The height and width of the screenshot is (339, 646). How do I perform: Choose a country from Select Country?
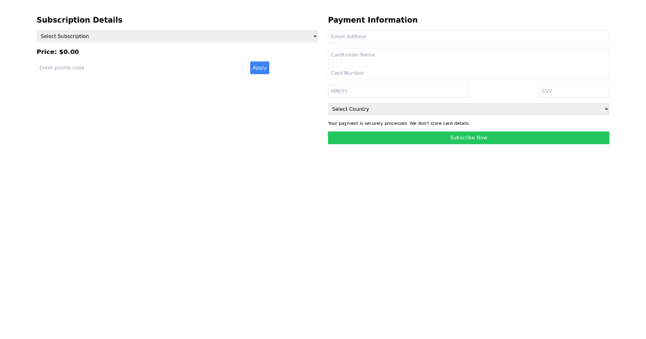(x=468, y=109)
